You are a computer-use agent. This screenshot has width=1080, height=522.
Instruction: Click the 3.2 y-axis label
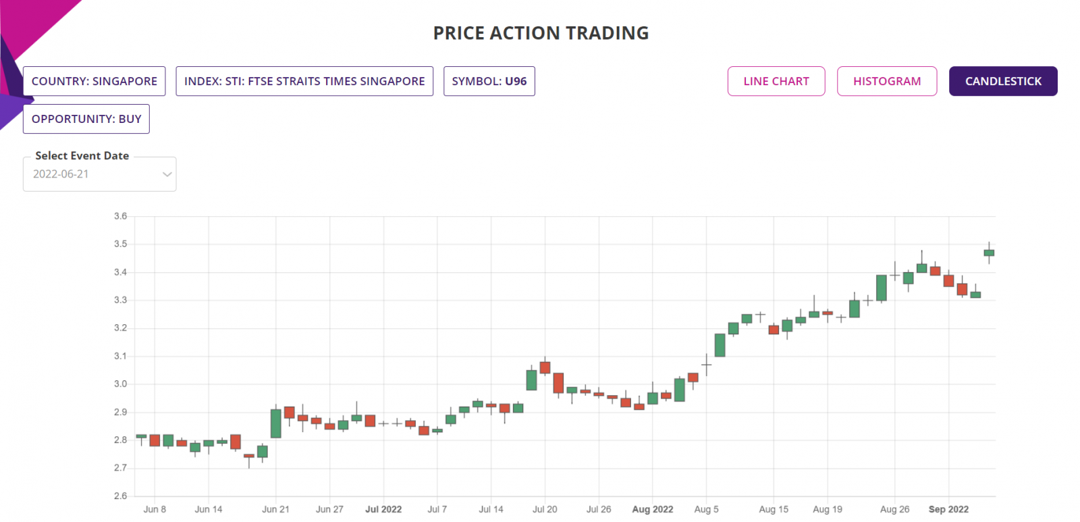coord(120,328)
